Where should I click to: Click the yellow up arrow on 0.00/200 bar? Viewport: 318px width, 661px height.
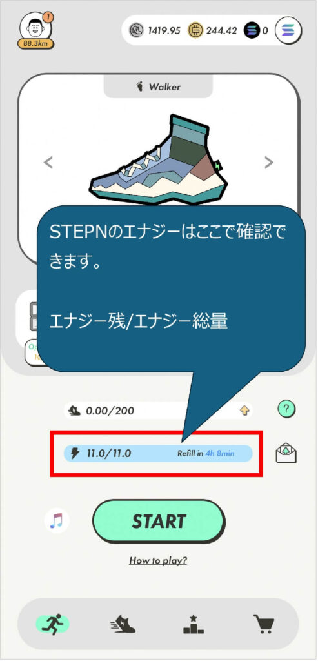tap(244, 410)
